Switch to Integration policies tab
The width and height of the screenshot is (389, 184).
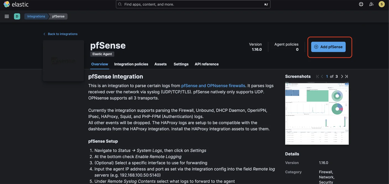click(131, 64)
